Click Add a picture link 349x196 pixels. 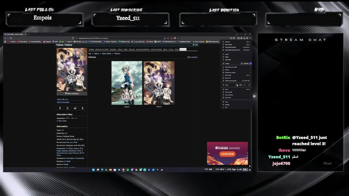(192, 57)
